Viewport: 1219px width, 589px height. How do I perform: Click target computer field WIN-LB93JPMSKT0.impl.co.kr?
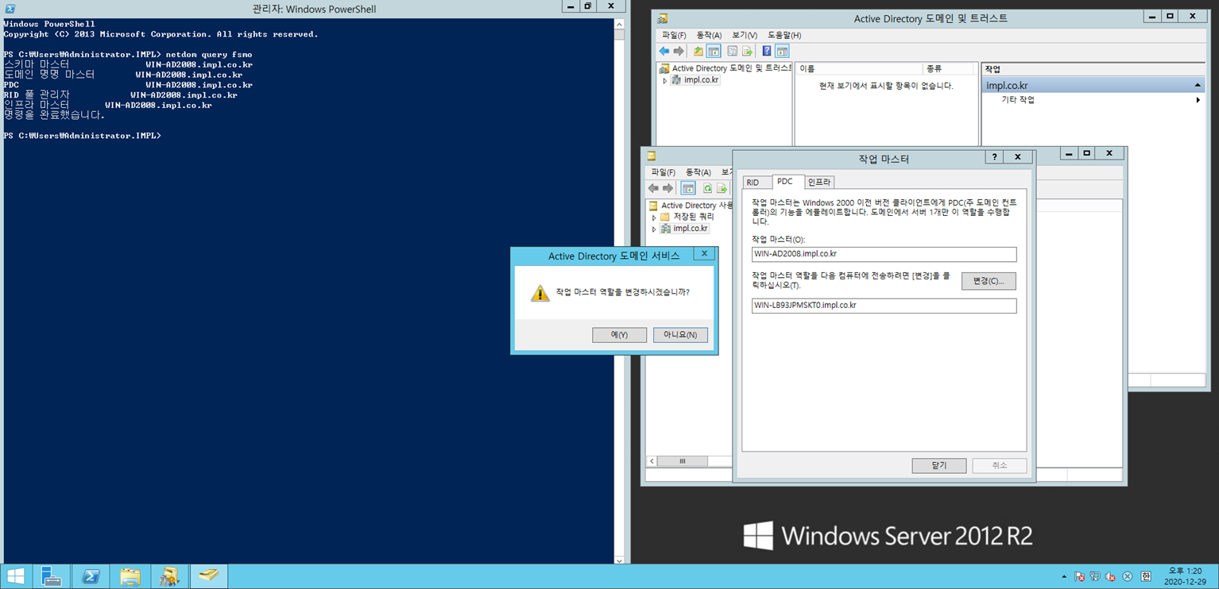[x=884, y=306]
